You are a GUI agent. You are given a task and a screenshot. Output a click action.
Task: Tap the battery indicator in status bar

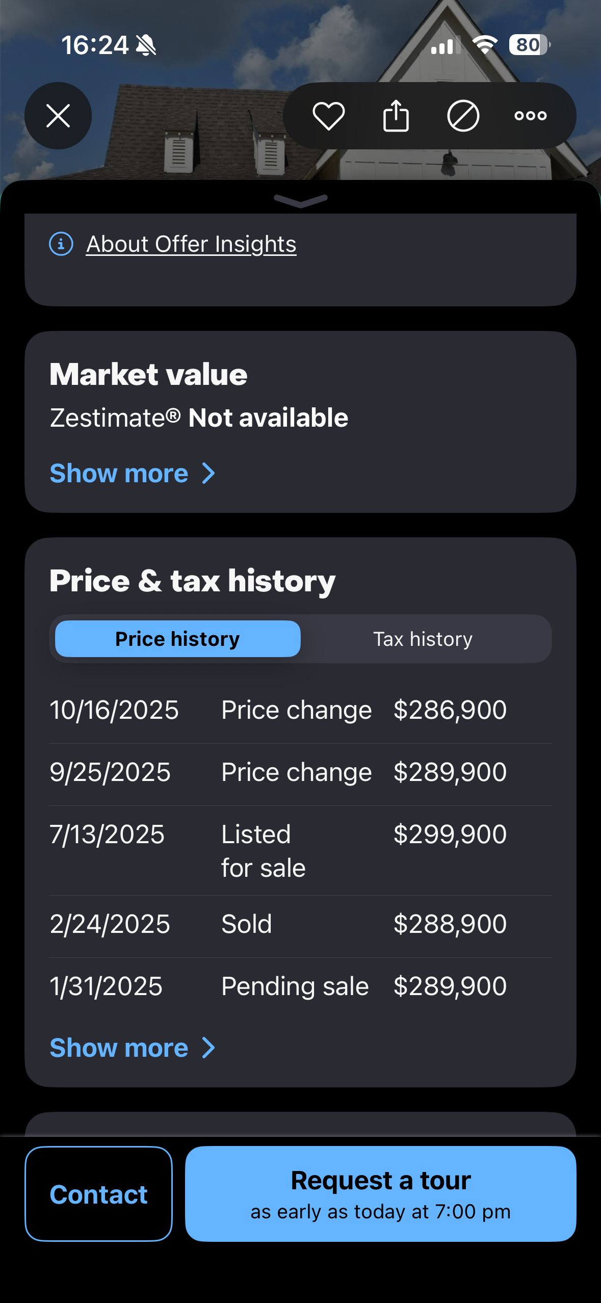tap(529, 45)
